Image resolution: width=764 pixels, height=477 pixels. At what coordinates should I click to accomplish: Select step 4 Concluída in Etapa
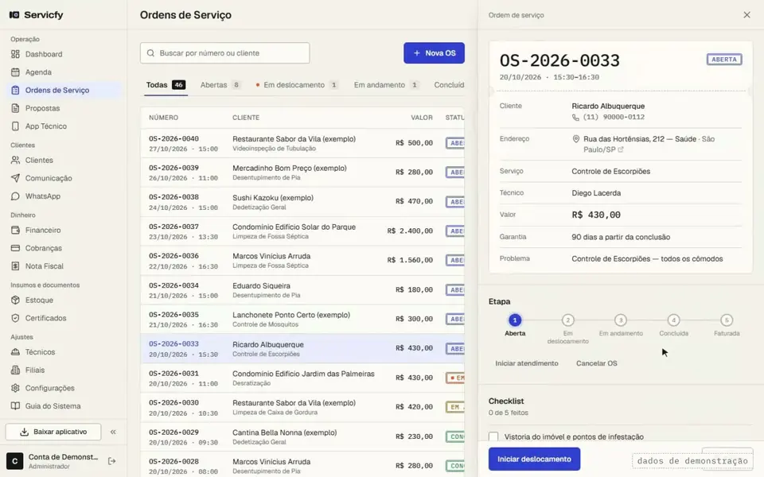(x=673, y=320)
